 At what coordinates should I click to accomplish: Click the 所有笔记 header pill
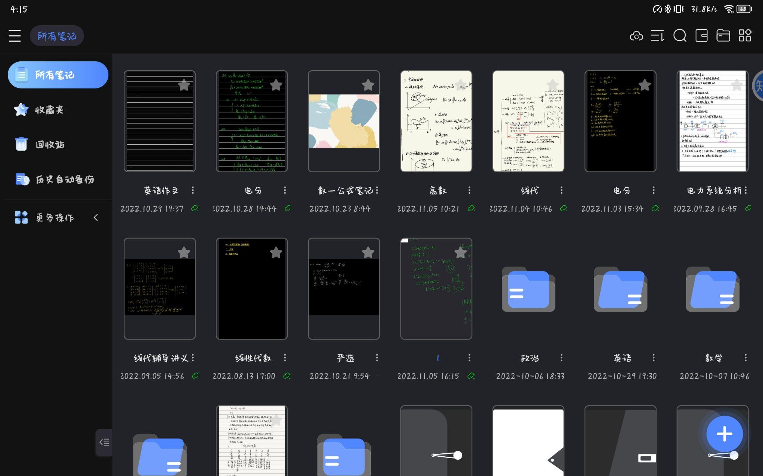[x=57, y=36]
